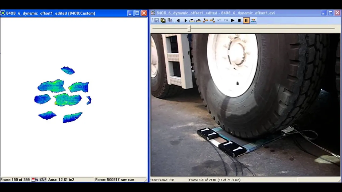Click the linked-windows icon beside Frame 150 of 399
The height and width of the screenshot is (192, 342).
pos(43,180)
